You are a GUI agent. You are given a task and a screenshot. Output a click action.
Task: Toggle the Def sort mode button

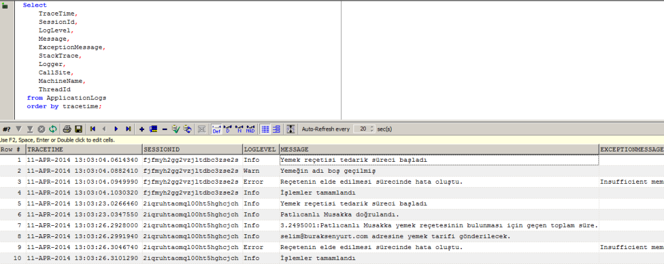click(x=217, y=129)
